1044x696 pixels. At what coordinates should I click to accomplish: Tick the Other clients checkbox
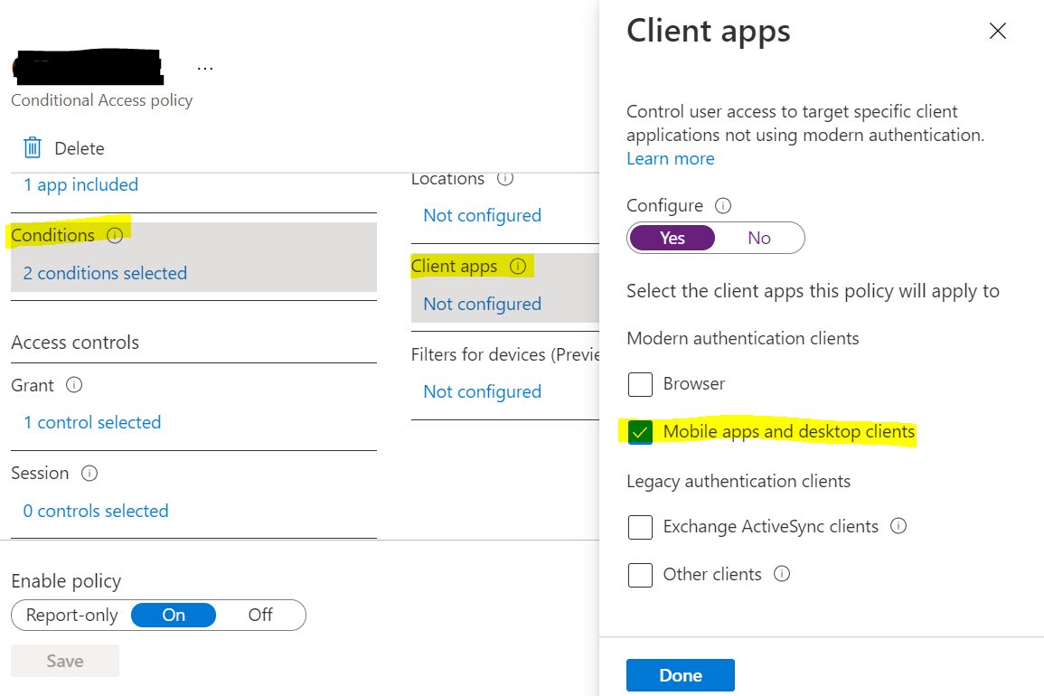[640, 575]
